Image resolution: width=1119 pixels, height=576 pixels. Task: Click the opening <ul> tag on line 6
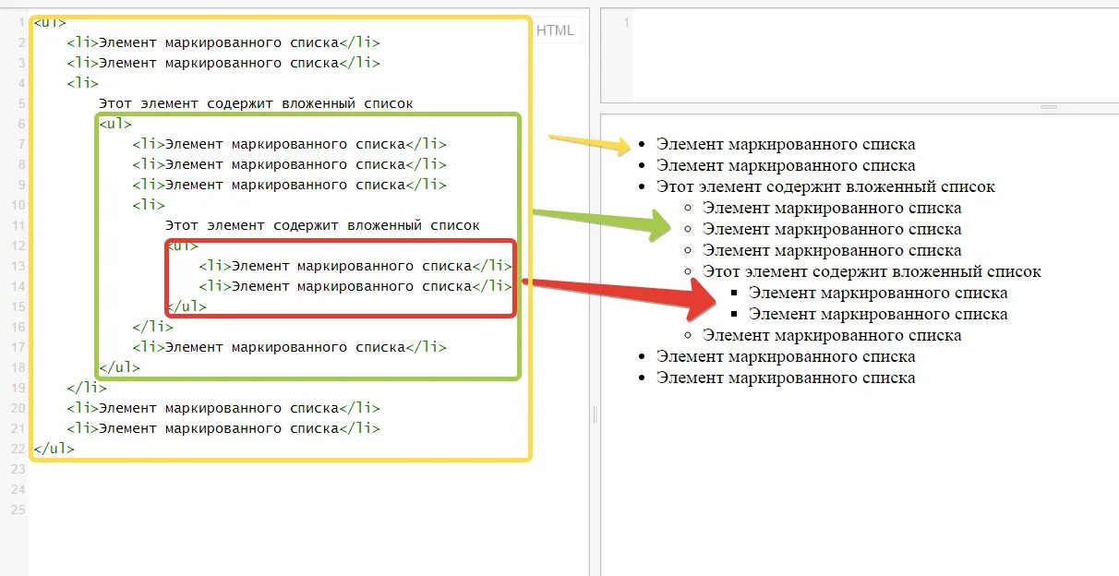point(115,124)
